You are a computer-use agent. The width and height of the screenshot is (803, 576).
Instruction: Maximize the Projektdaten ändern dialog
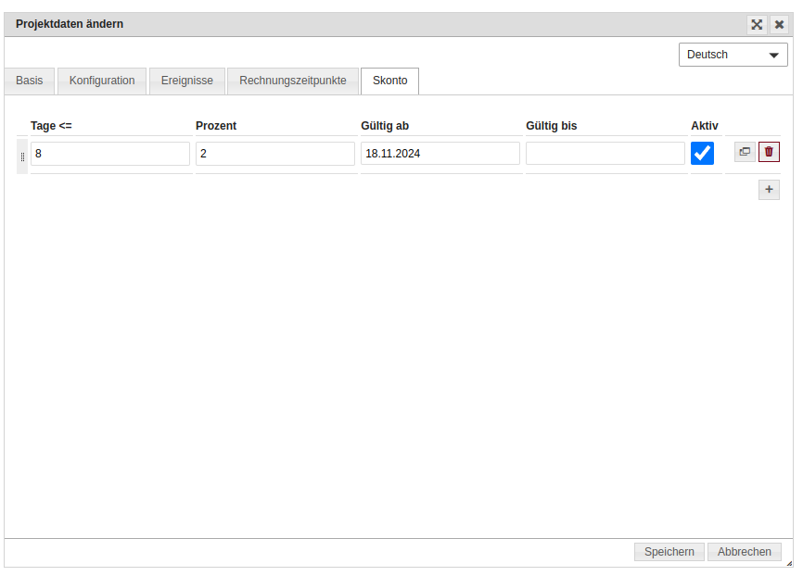pos(757,25)
